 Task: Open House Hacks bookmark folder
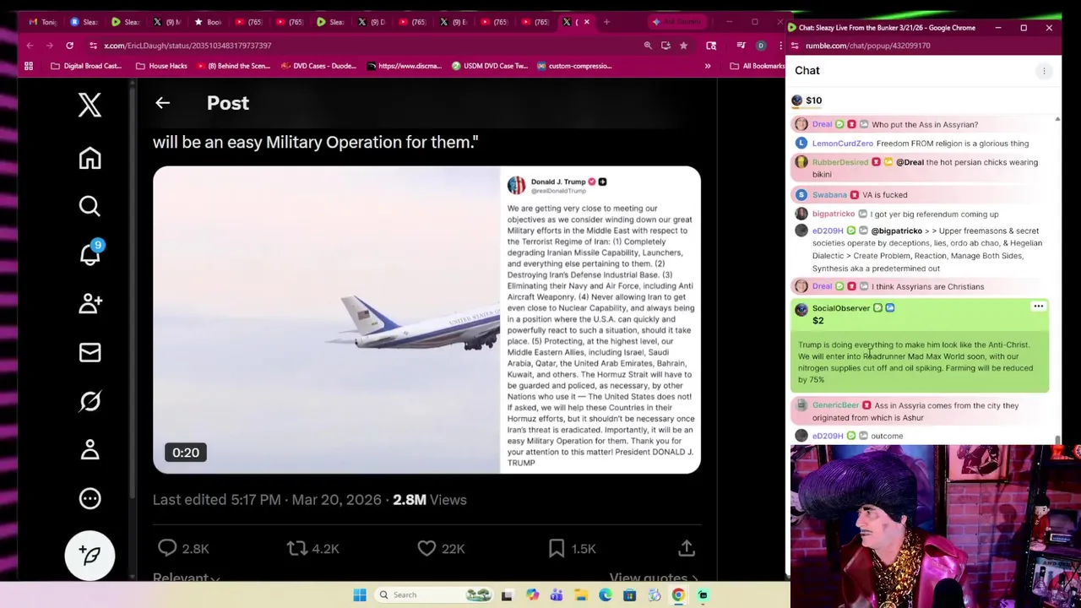click(161, 66)
